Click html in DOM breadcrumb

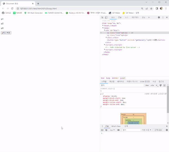point(103,78)
